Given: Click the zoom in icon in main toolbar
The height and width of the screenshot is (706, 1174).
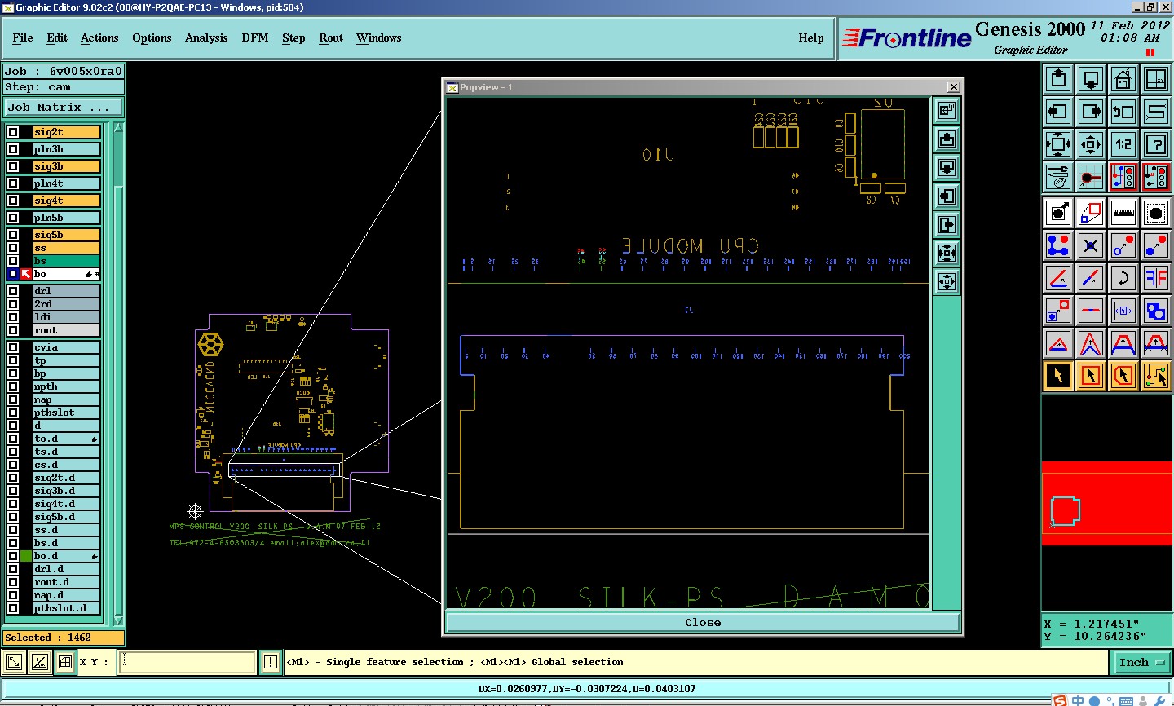Looking at the screenshot, I should click(x=1058, y=144).
